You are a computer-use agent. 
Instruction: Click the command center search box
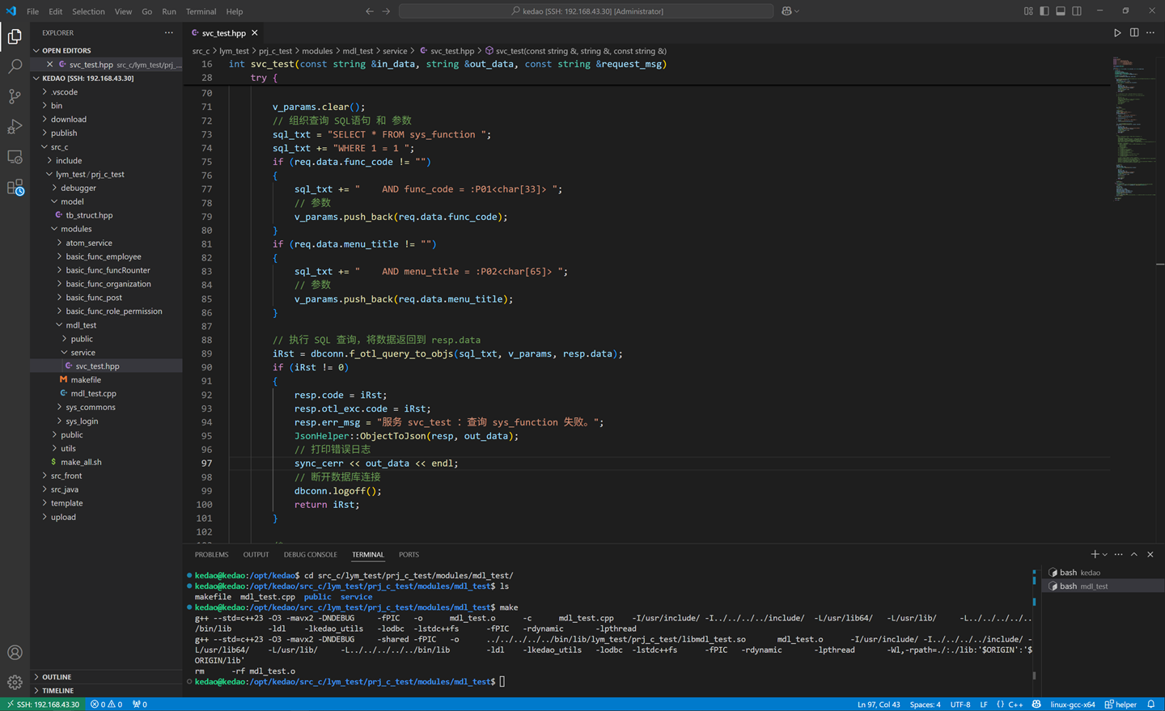coord(586,11)
